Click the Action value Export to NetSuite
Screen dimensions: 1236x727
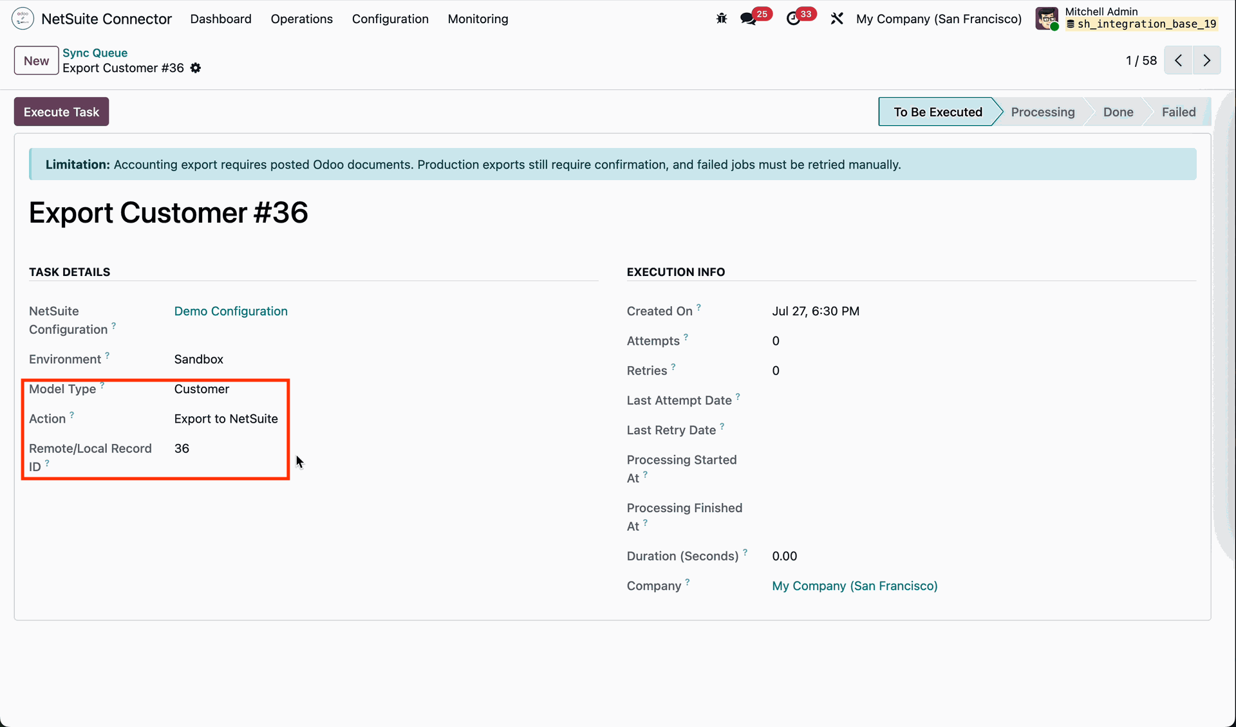point(226,419)
